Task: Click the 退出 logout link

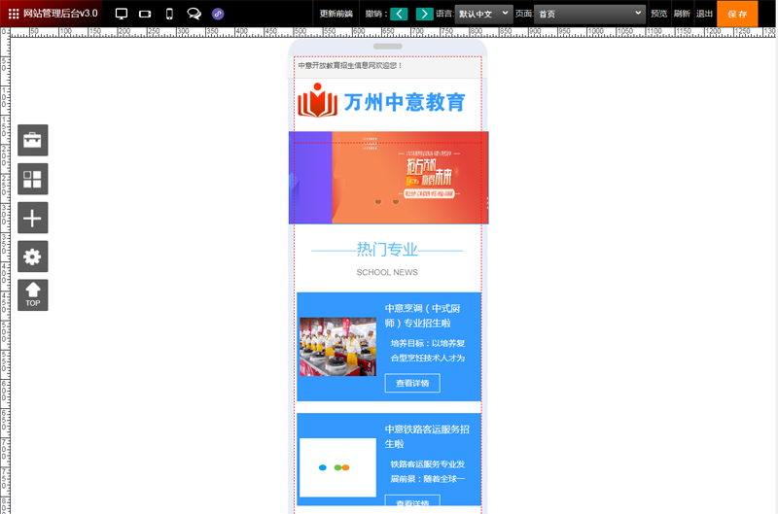Action: (704, 14)
